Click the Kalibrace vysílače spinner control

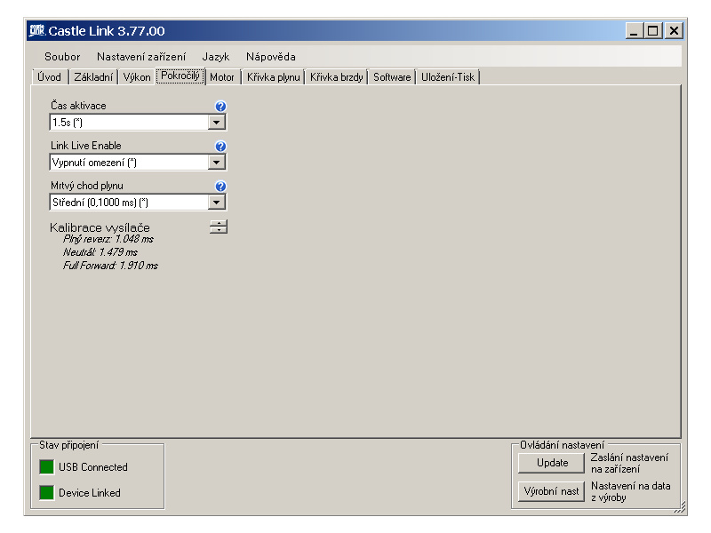click(219, 227)
